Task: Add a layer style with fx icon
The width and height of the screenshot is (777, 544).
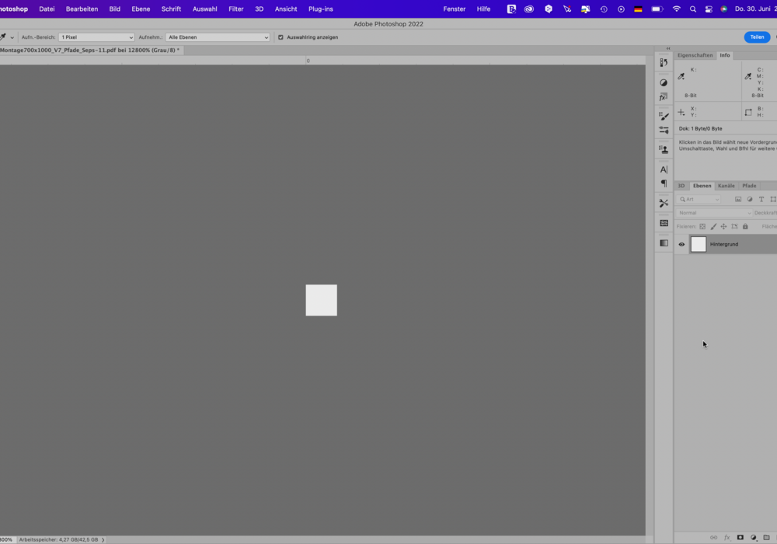Action: (727, 538)
